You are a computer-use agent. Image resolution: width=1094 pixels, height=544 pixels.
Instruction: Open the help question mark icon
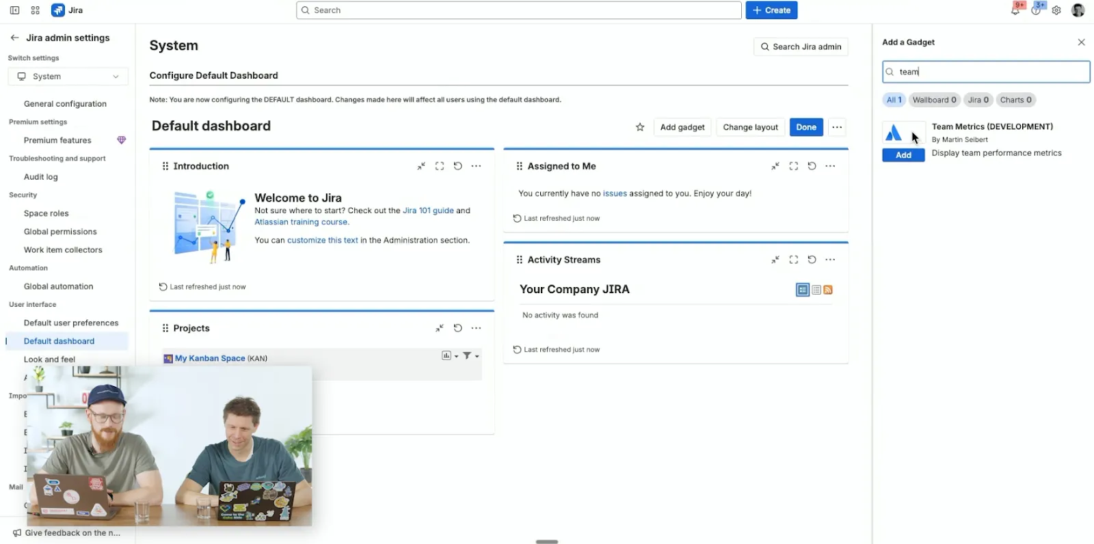pyautogui.click(x=1036, y=10)
